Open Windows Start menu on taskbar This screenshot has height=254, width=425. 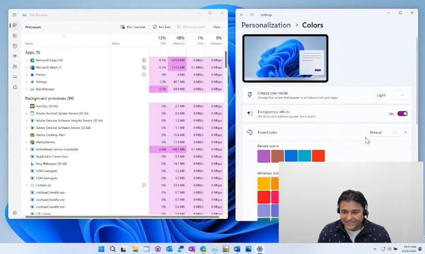point(101,249)
